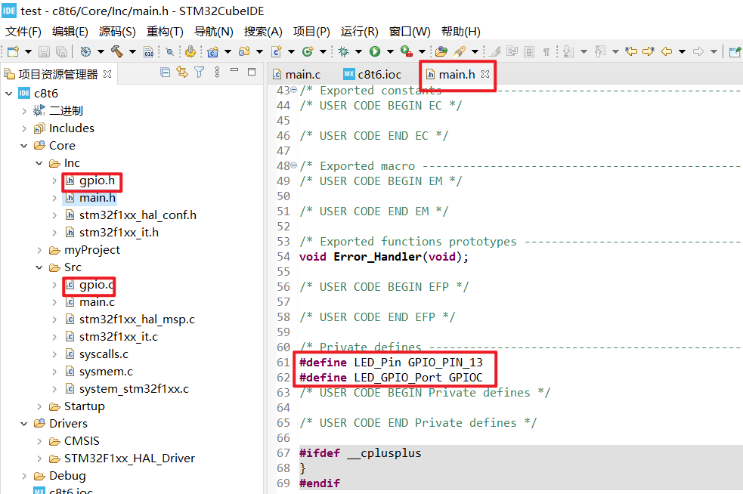Open dropdown next to Build hammer

click(x=132, y=51)
